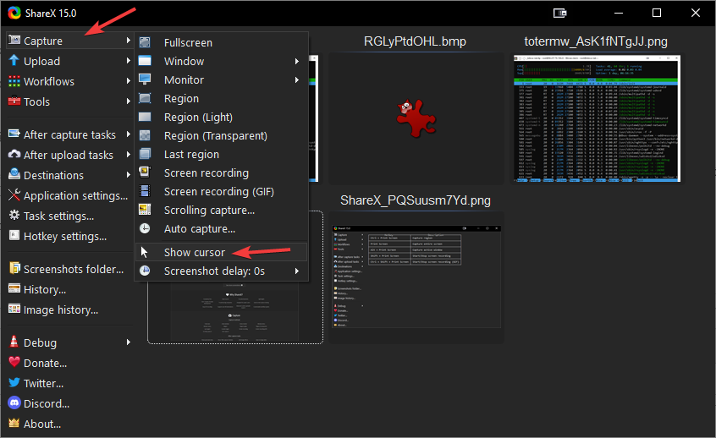Click the Scrolling capture icon

(145, 210)
